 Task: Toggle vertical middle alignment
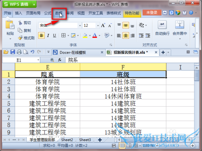[x=126, y=25]
